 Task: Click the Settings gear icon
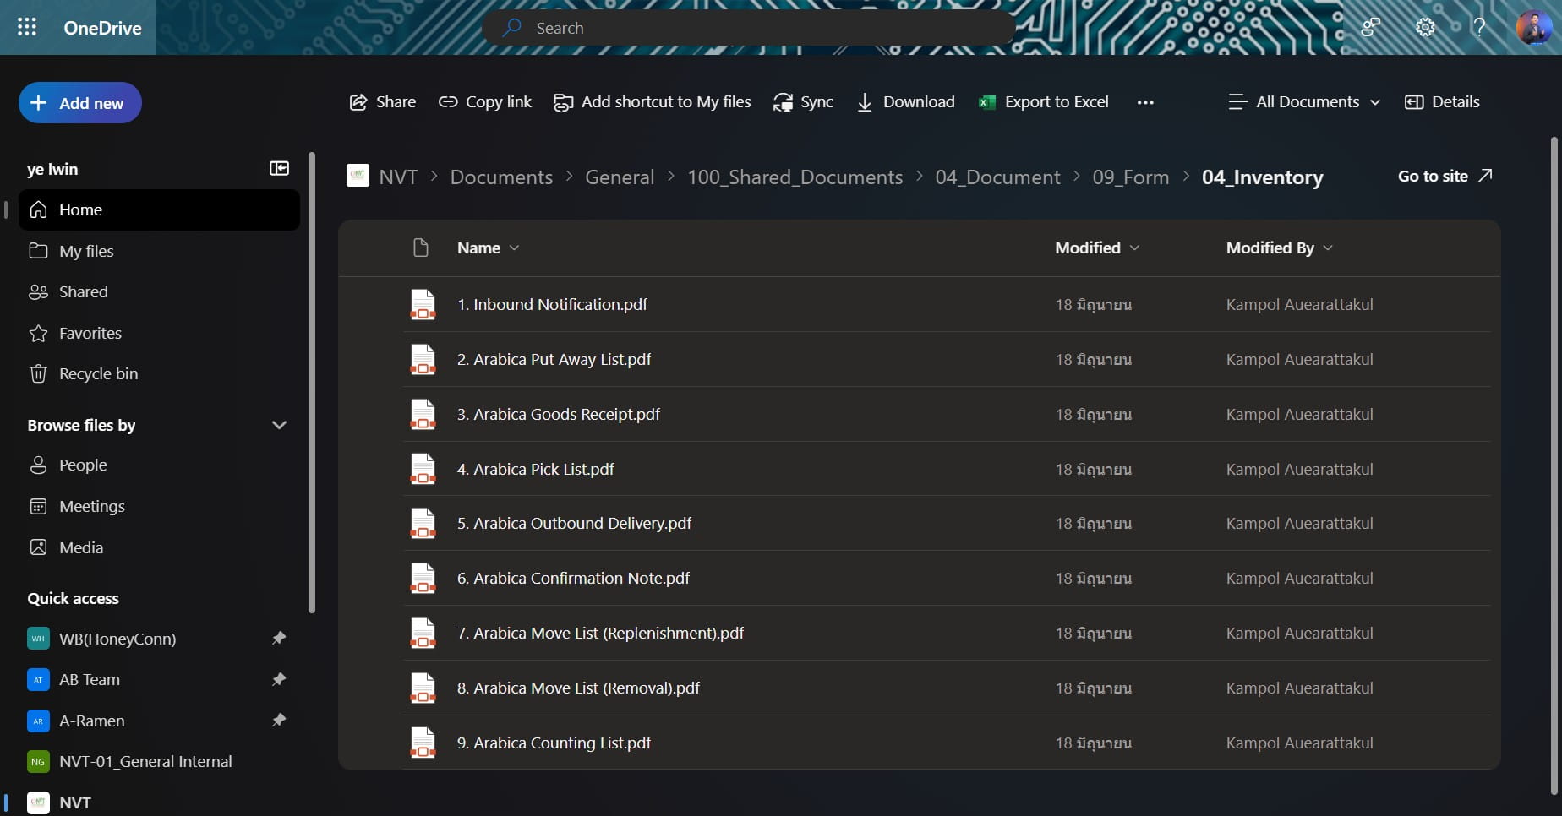tap(1425, 28)
